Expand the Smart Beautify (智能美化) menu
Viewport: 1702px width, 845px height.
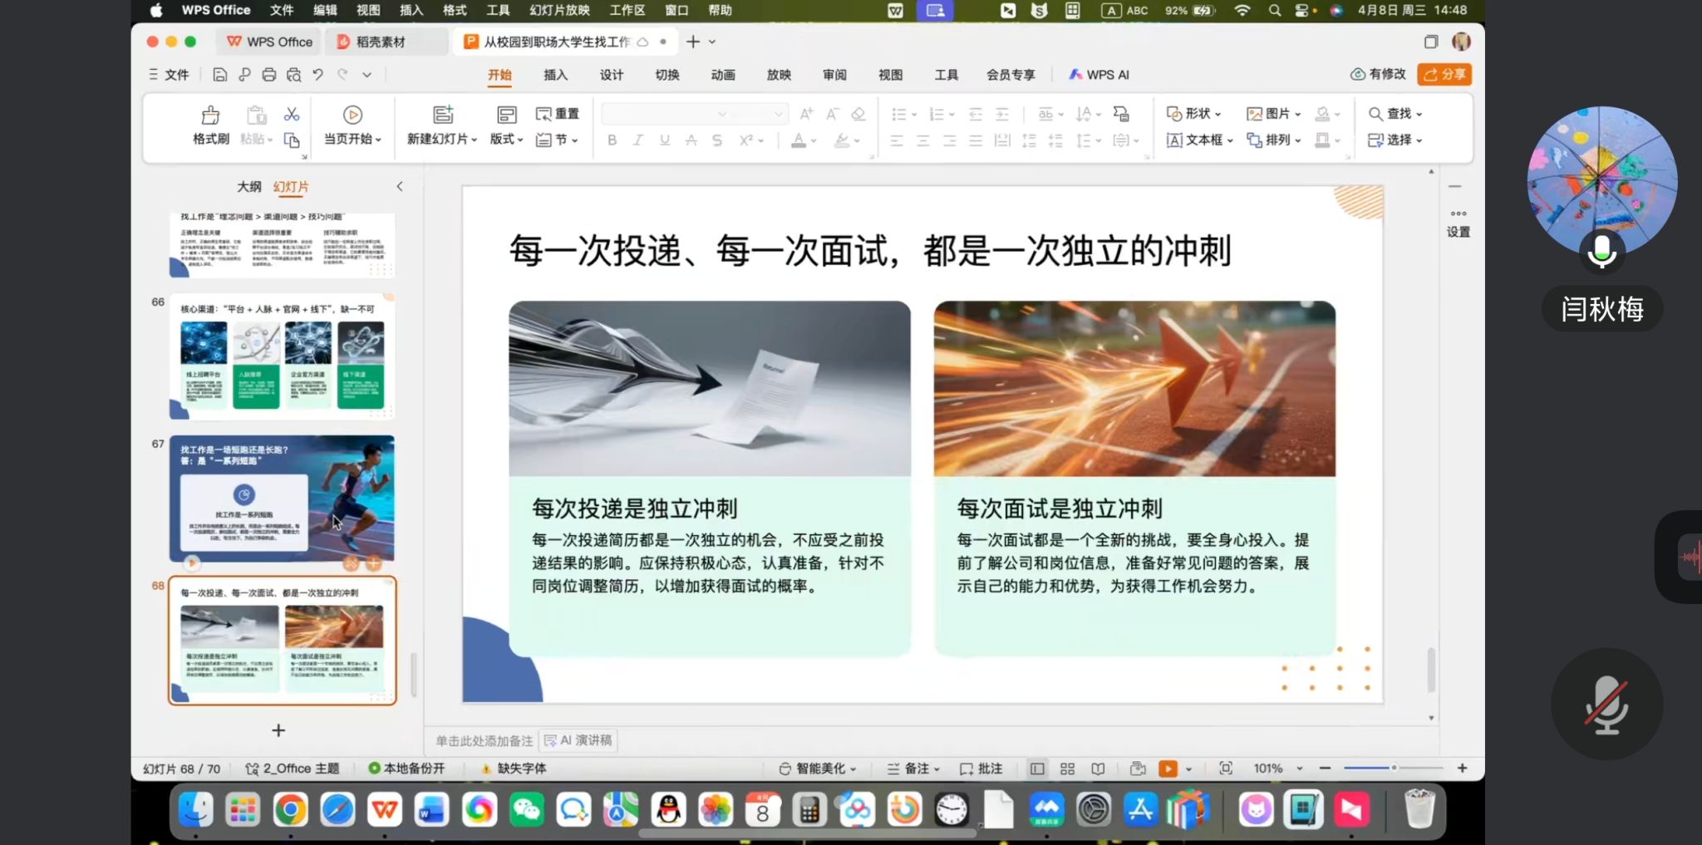(x=818, y=769)
